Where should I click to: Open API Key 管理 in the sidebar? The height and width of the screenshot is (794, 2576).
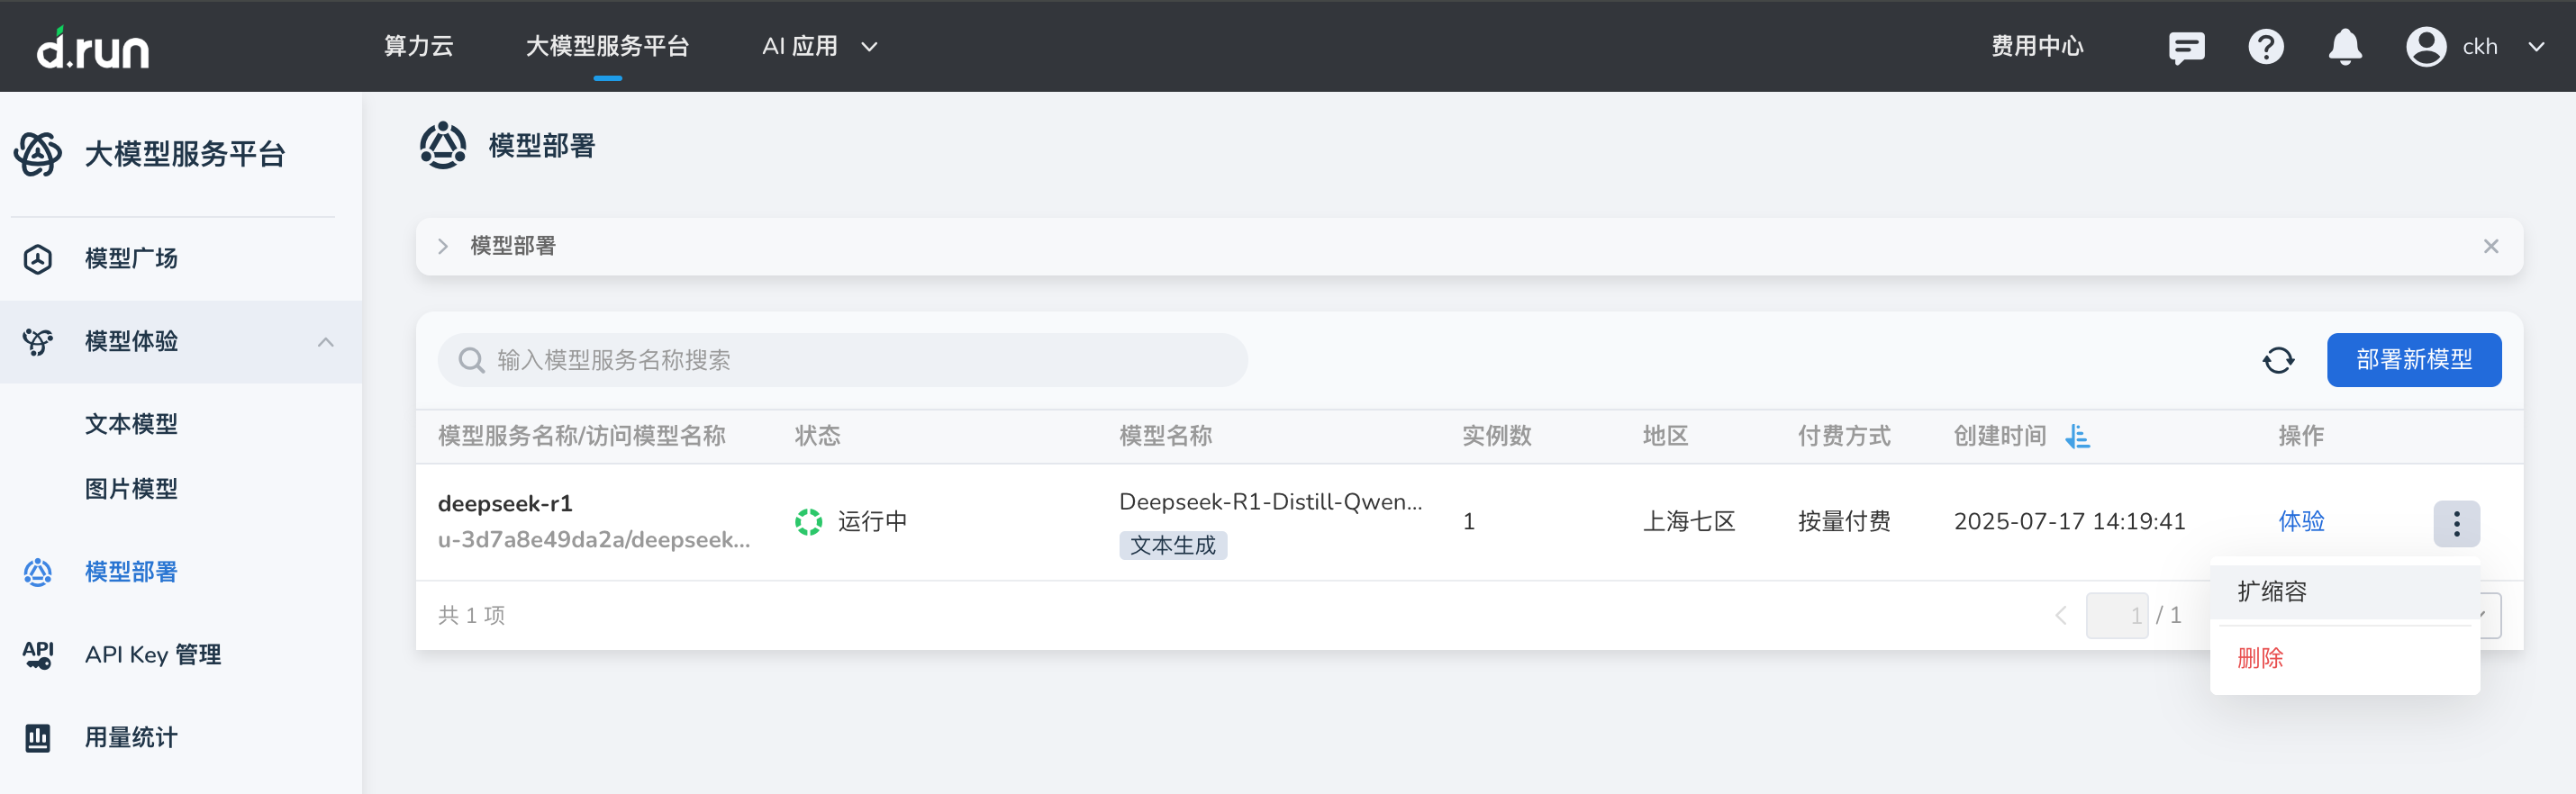152,655
